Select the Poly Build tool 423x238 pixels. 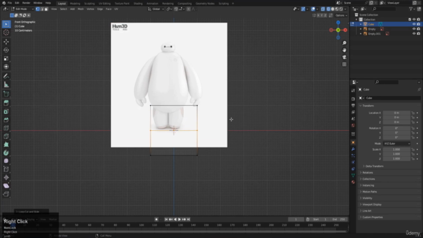tap(6, 145)
